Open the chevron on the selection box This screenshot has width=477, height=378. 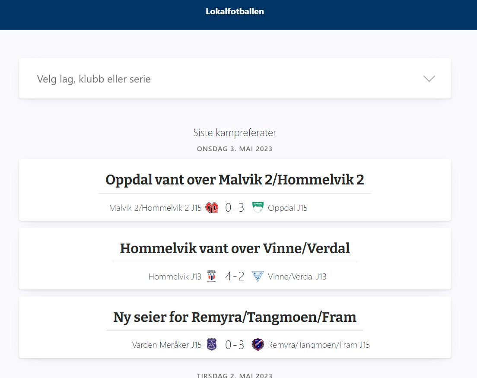click(429, 79)
